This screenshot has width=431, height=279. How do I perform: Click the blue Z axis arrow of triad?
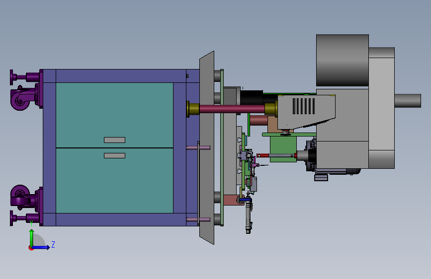pyautogui.click(x=41, y=247)
